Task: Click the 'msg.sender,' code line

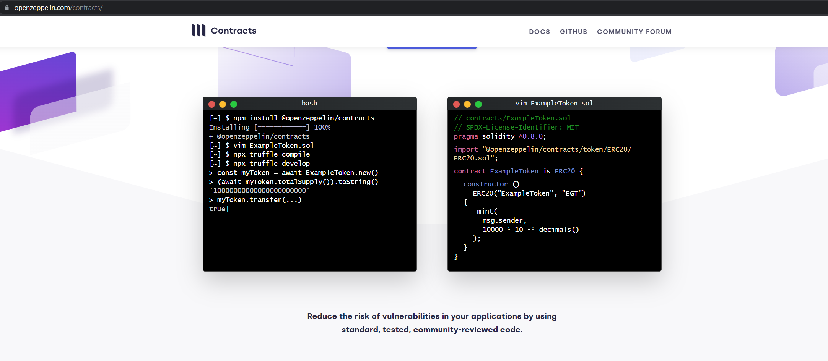Action: pos(504,220)
